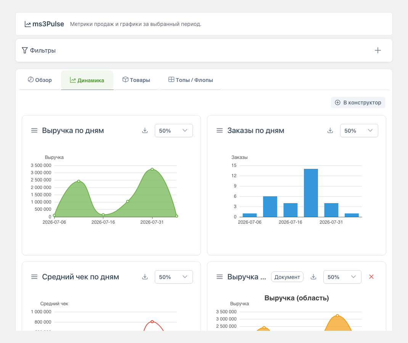Remove the Выручка (область) widget with red X
Screen dimensions: 408x343
371,277
